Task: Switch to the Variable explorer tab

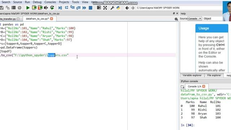Action: tap(192, 75)
